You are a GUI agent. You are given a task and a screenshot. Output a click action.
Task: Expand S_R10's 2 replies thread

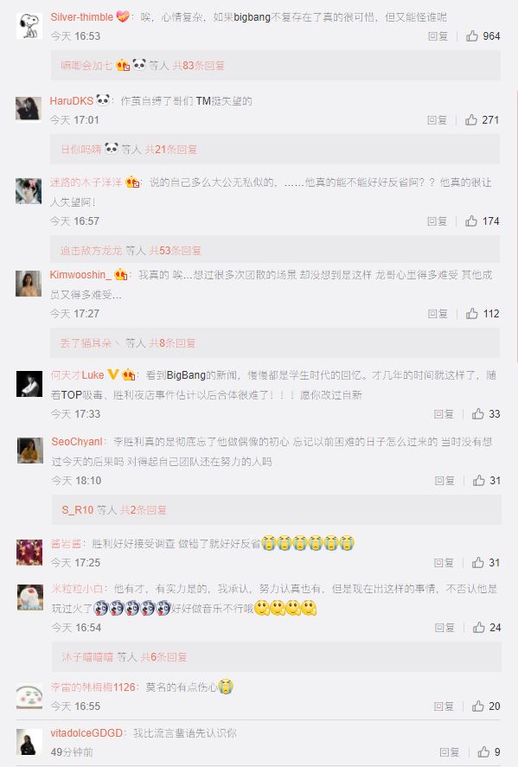[144, 509]
